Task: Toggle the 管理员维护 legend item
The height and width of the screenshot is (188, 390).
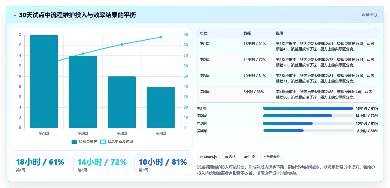Action: [x=84, y=142]
